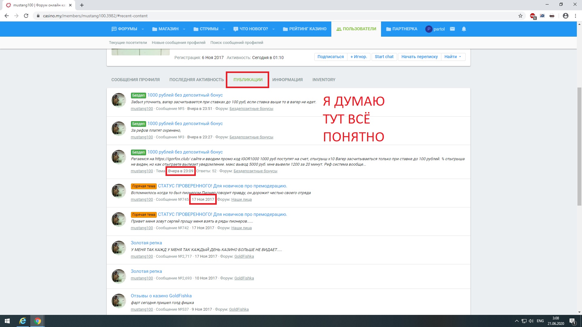
Task: Expand the ФОРУМЫ dropdown arrow
Action: point(143,29)
